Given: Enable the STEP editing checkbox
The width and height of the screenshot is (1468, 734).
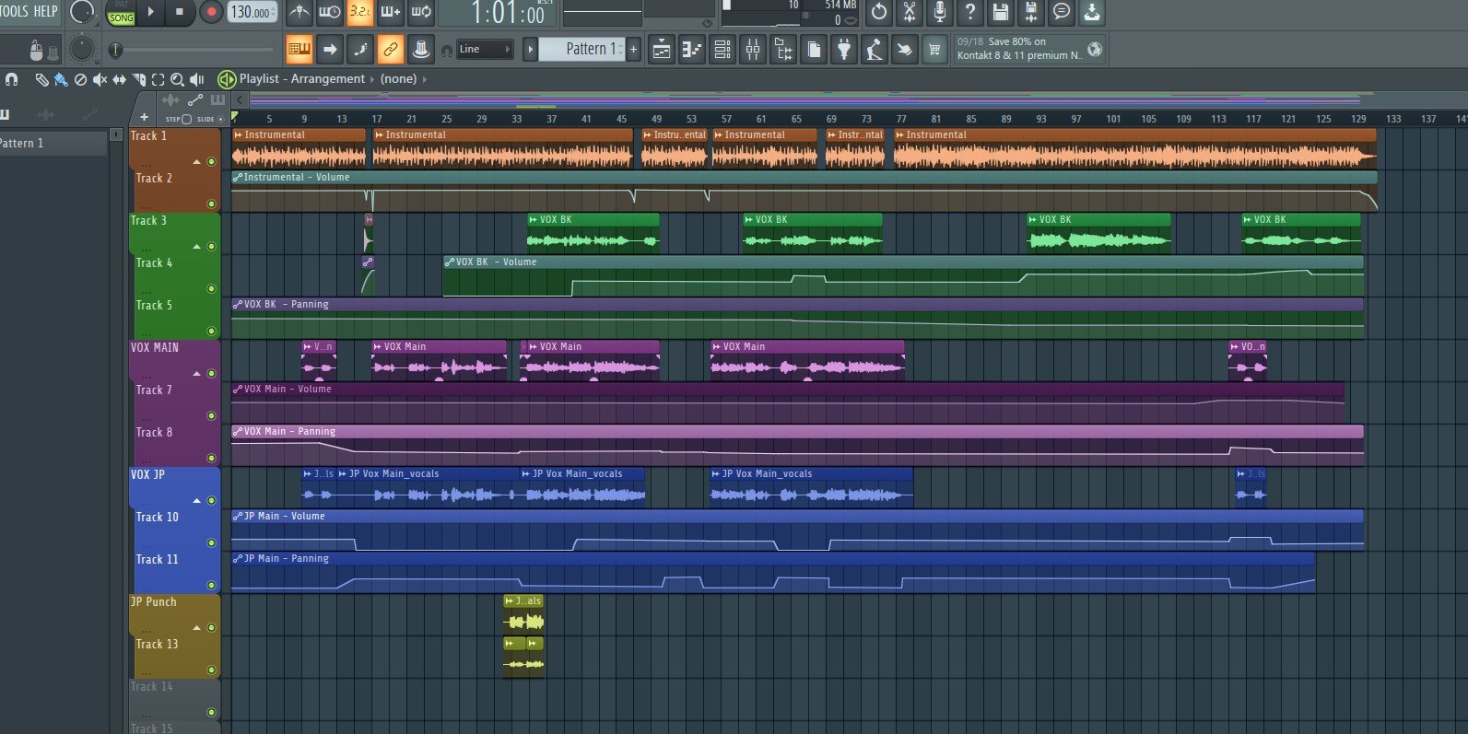Looking at the screenshot, I should tap(186, 119).
